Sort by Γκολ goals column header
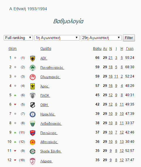Screen dimensions: 141x167 coord(130,49)
